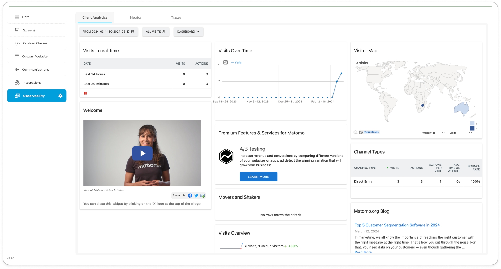
Task: Click the chart type icon in Visits Over Time
Action: (x=226, y=62)
